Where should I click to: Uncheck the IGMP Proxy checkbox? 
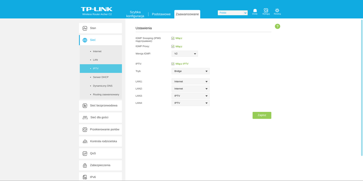[173, 46]
